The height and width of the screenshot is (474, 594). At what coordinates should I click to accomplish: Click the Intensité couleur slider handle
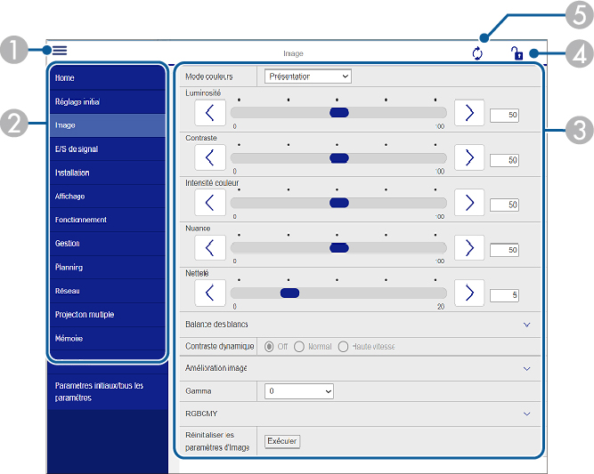[x=339, y=203]
